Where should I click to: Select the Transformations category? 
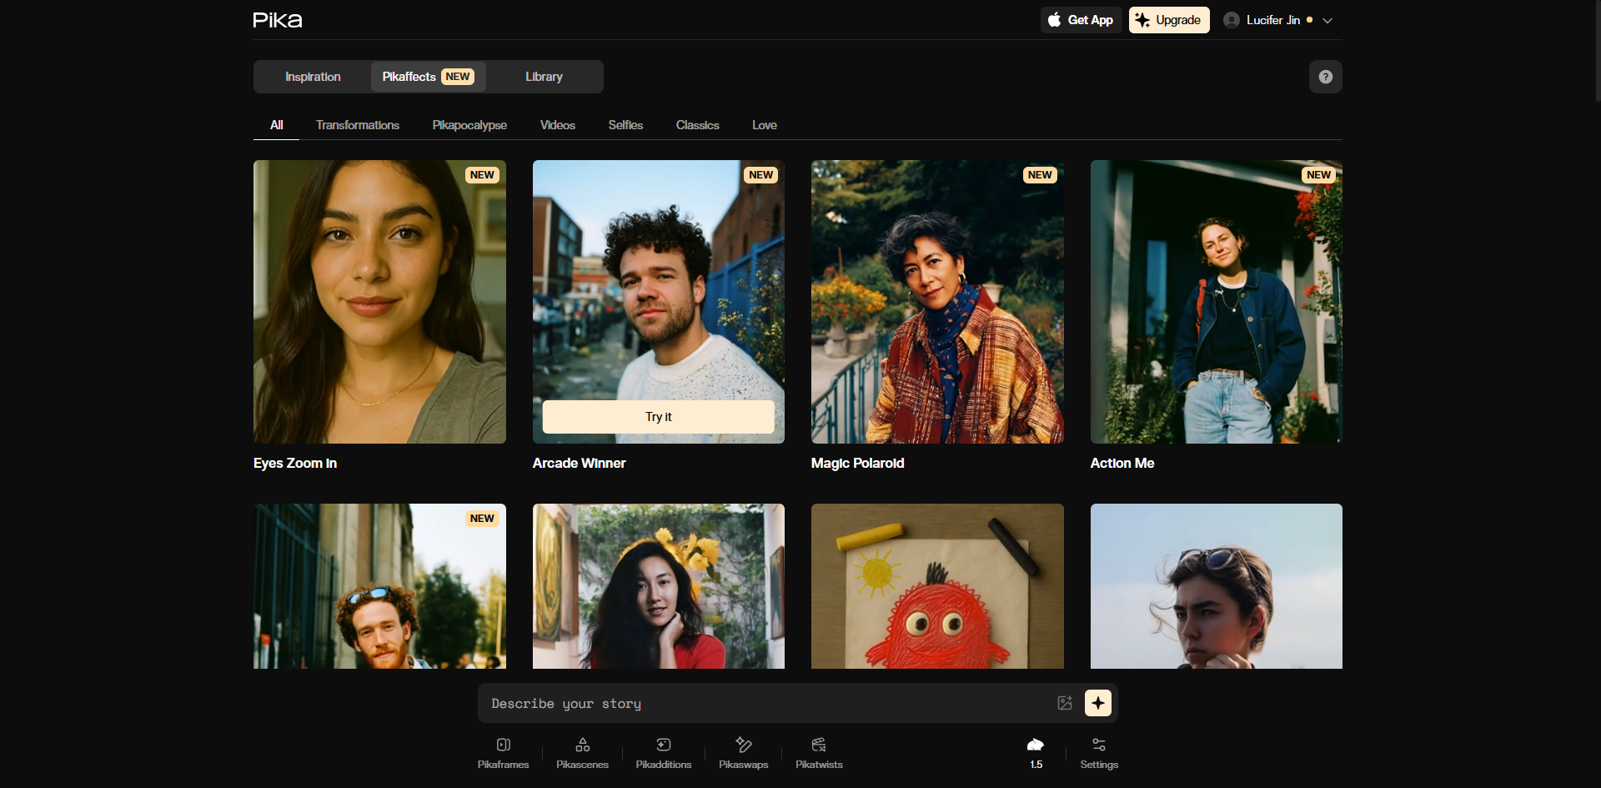pyautogui.click(x=357, y=125)
